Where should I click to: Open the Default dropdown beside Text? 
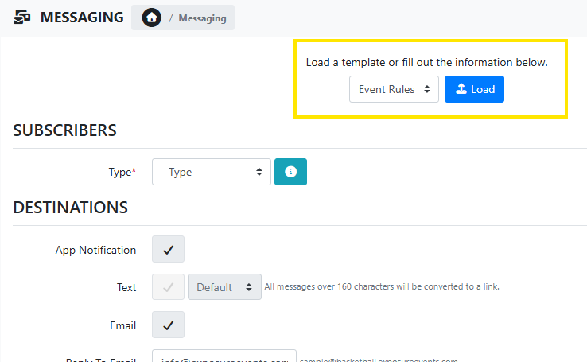(x=224, y=287)
